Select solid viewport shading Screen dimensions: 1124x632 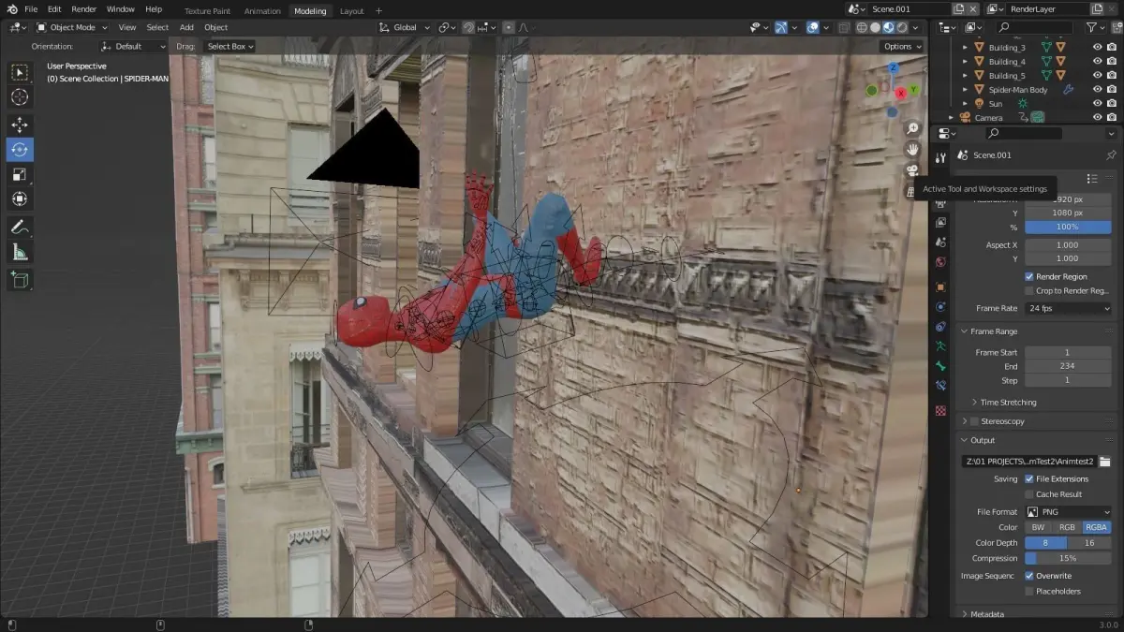click(x=874, y=27)
